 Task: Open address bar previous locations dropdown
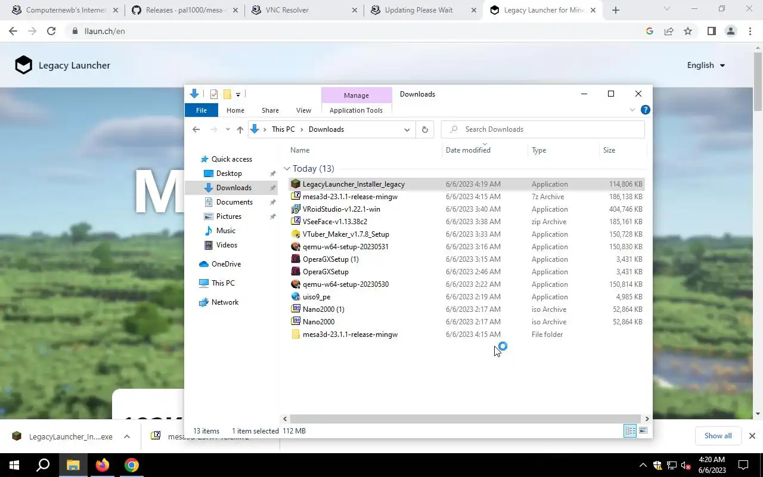pos(407,129)
